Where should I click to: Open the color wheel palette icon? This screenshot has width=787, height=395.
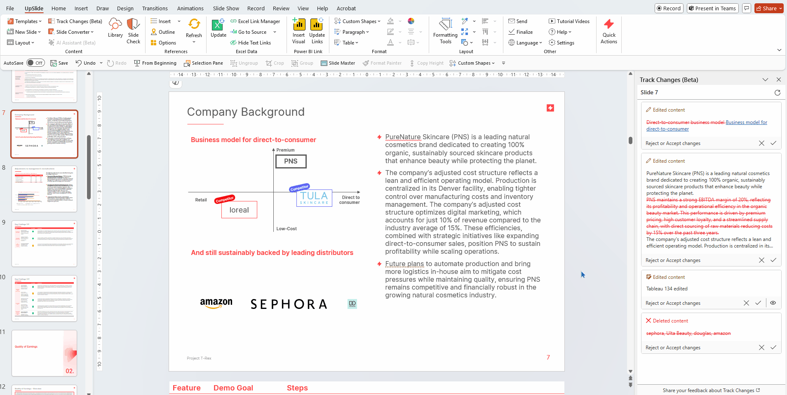point(411,21)
